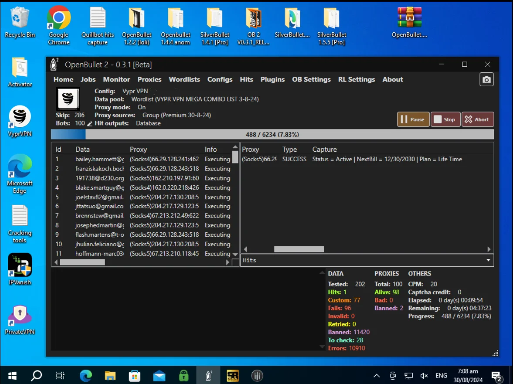Click the proxy "(Socks4)66.29.128.241:462" cell
513x384 pixels.
(x=164, y=159)
